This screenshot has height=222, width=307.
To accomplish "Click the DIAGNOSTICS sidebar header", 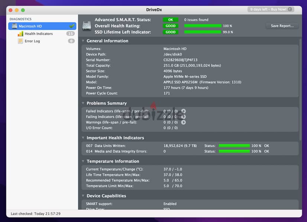I will tap(20, 19).
